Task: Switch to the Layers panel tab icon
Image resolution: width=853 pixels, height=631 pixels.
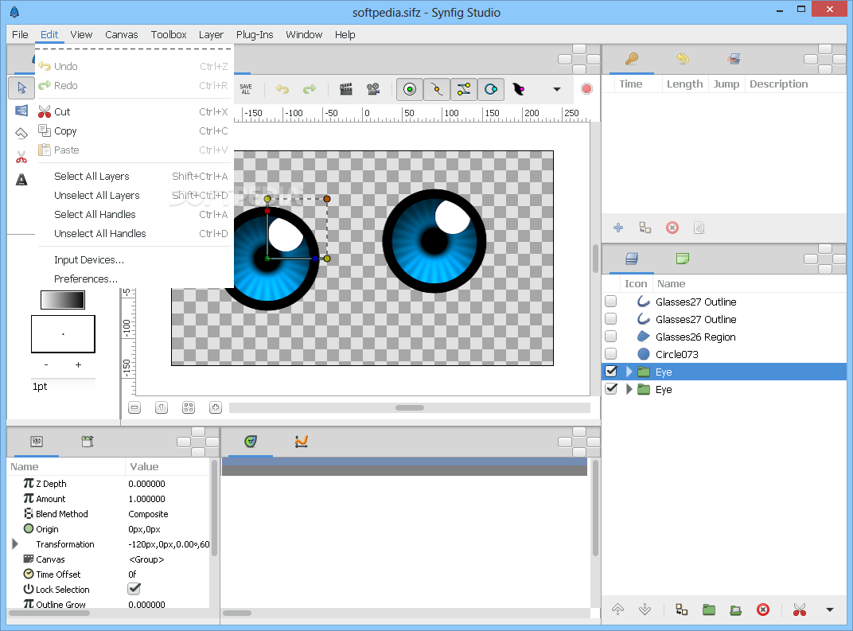Action: (x=632, y=259)
